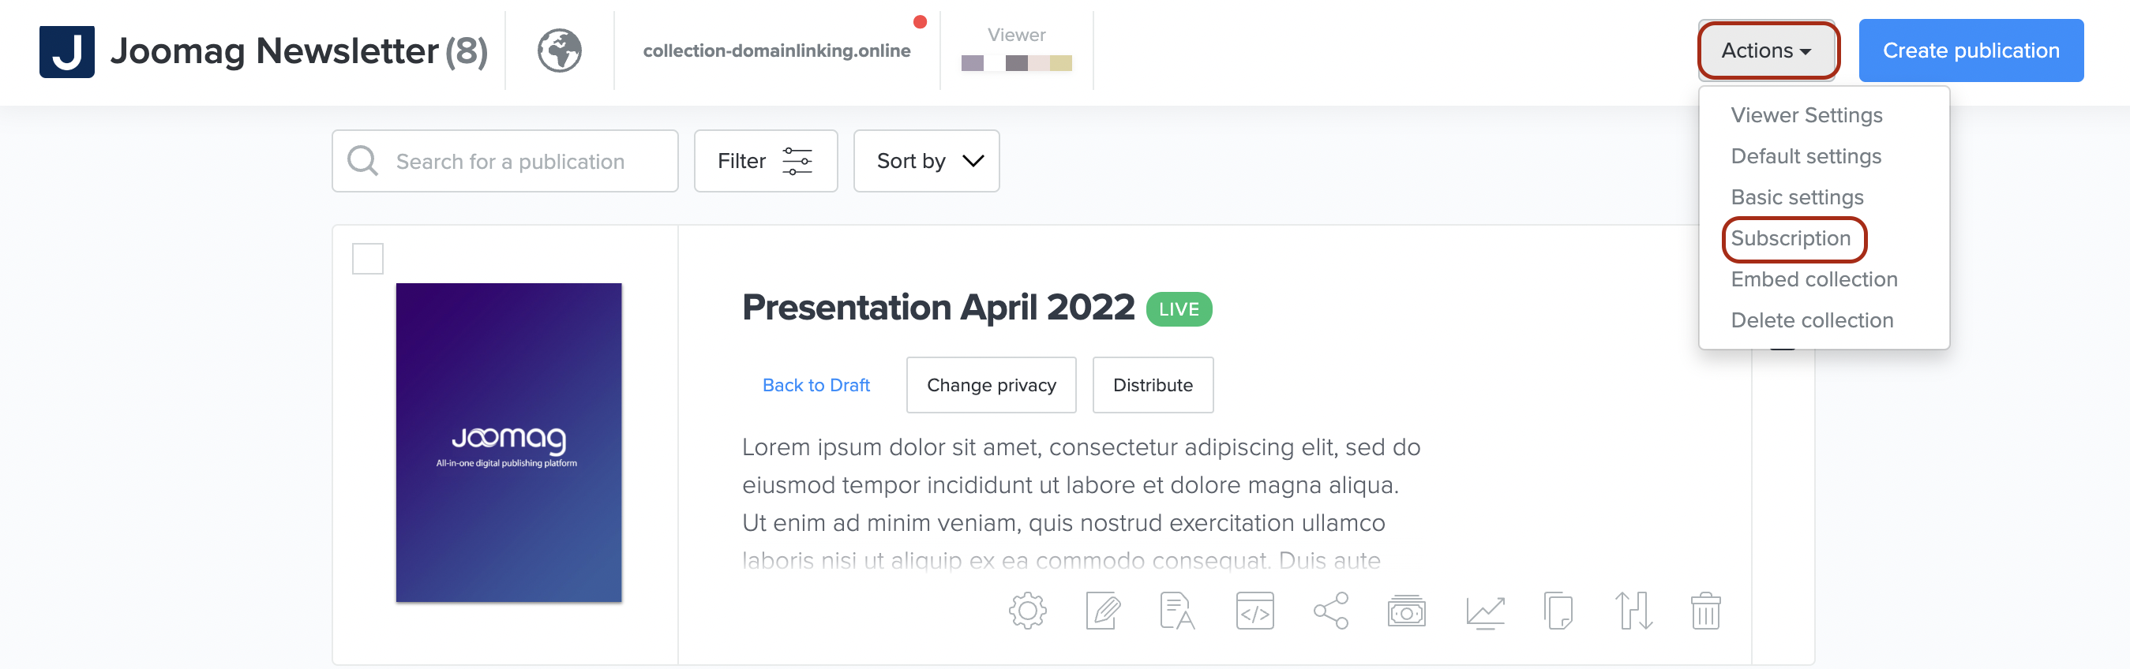Click the edit publication pencil icon
This screenshot has width=2130, height=669.
click(1103, 611)
